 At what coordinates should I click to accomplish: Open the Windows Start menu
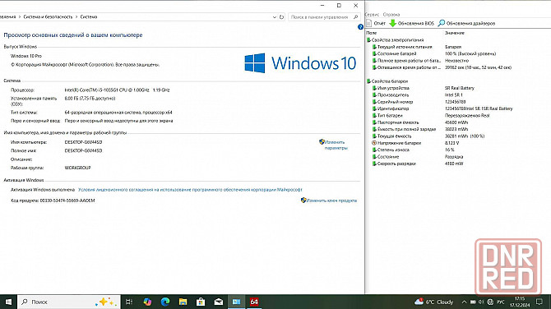[8, 302]
